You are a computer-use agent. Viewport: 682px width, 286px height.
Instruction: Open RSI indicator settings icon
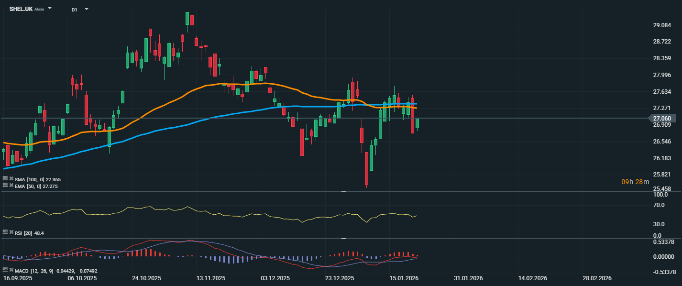click(x=5, y=232)
